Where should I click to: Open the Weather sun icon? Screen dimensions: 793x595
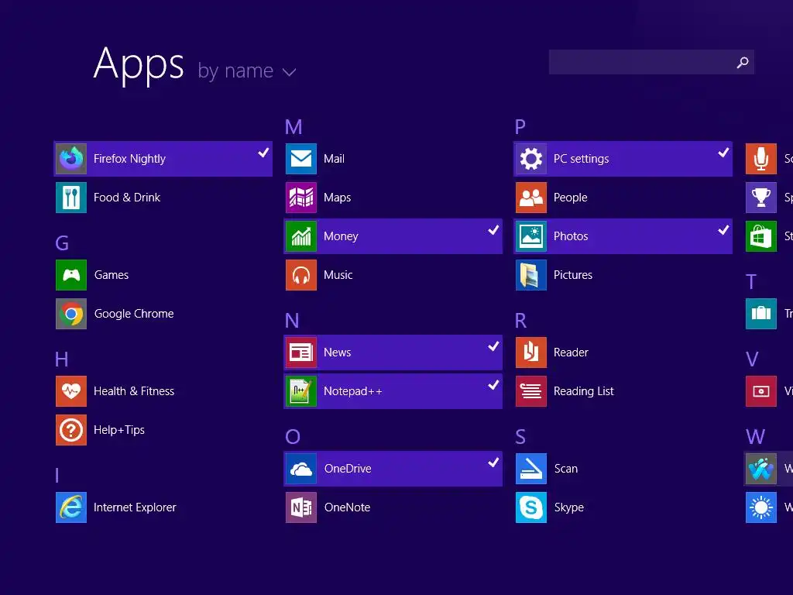tap(761, 507)
